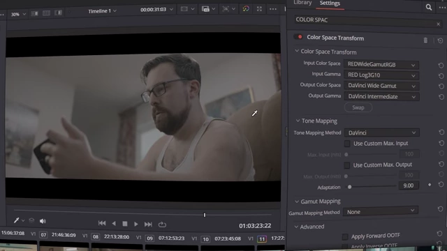This screenshot has width=447, height=251.
Task: Open the Input Gamma dropdown
Action: pos(381,75)
